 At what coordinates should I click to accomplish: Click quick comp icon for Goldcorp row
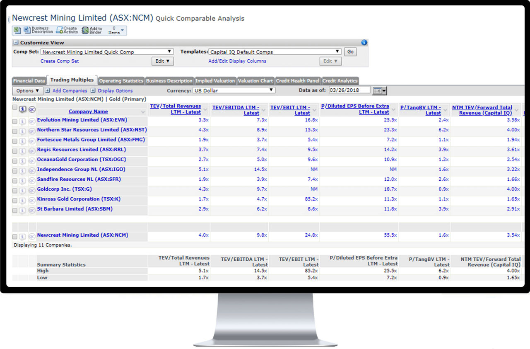tap(32, 191)
